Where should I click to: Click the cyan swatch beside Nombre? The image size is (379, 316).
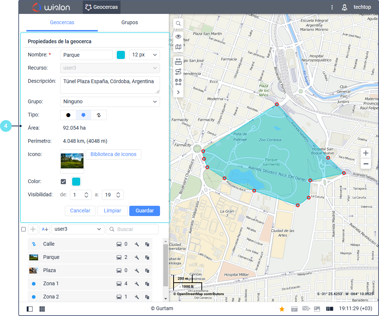pos(120,55)
